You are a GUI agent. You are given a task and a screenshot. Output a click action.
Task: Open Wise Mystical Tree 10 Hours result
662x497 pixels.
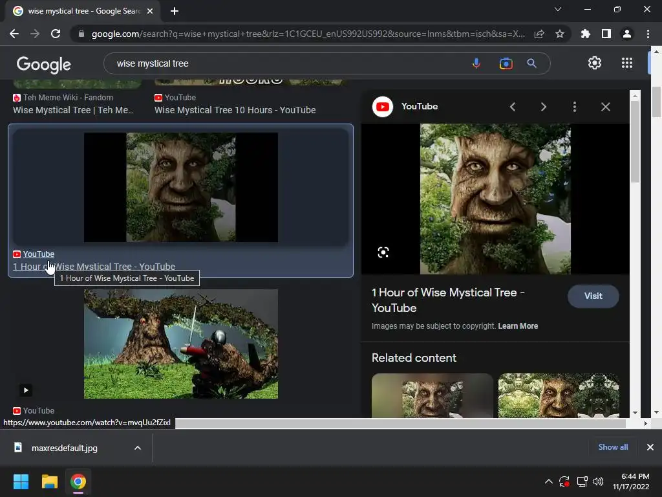point(235,110)
